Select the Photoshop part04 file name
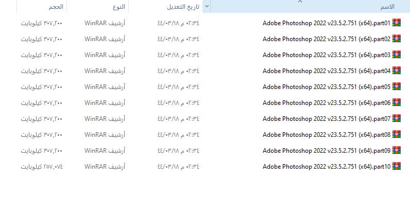The height and width of the screenshot is (214, 410). click(x=327, y=71)
